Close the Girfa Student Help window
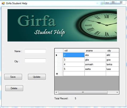The height and width of the screenshot is (108, 127). click(121, 2)
